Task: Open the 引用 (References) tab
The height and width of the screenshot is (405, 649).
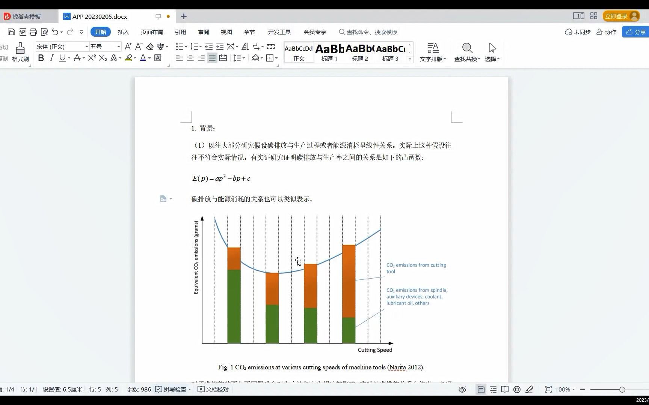Action: pyautogui.click(x=180, y=32)
